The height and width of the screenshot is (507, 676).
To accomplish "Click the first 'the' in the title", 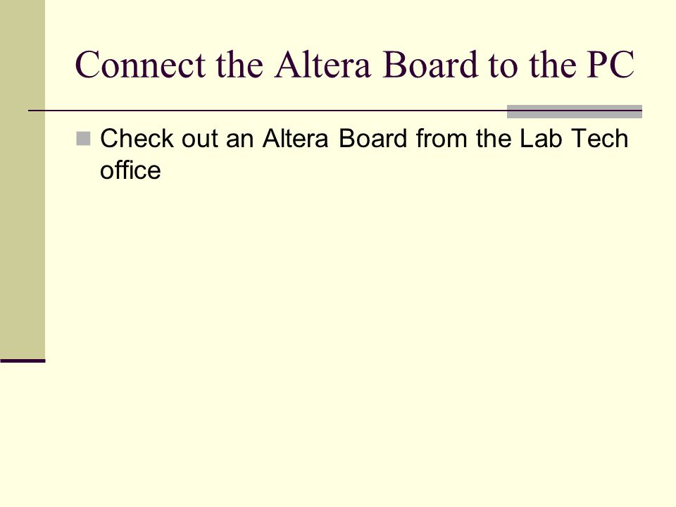I will [x=239, y=65].
